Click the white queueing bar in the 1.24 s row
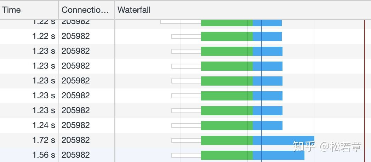 click(186, 126)
